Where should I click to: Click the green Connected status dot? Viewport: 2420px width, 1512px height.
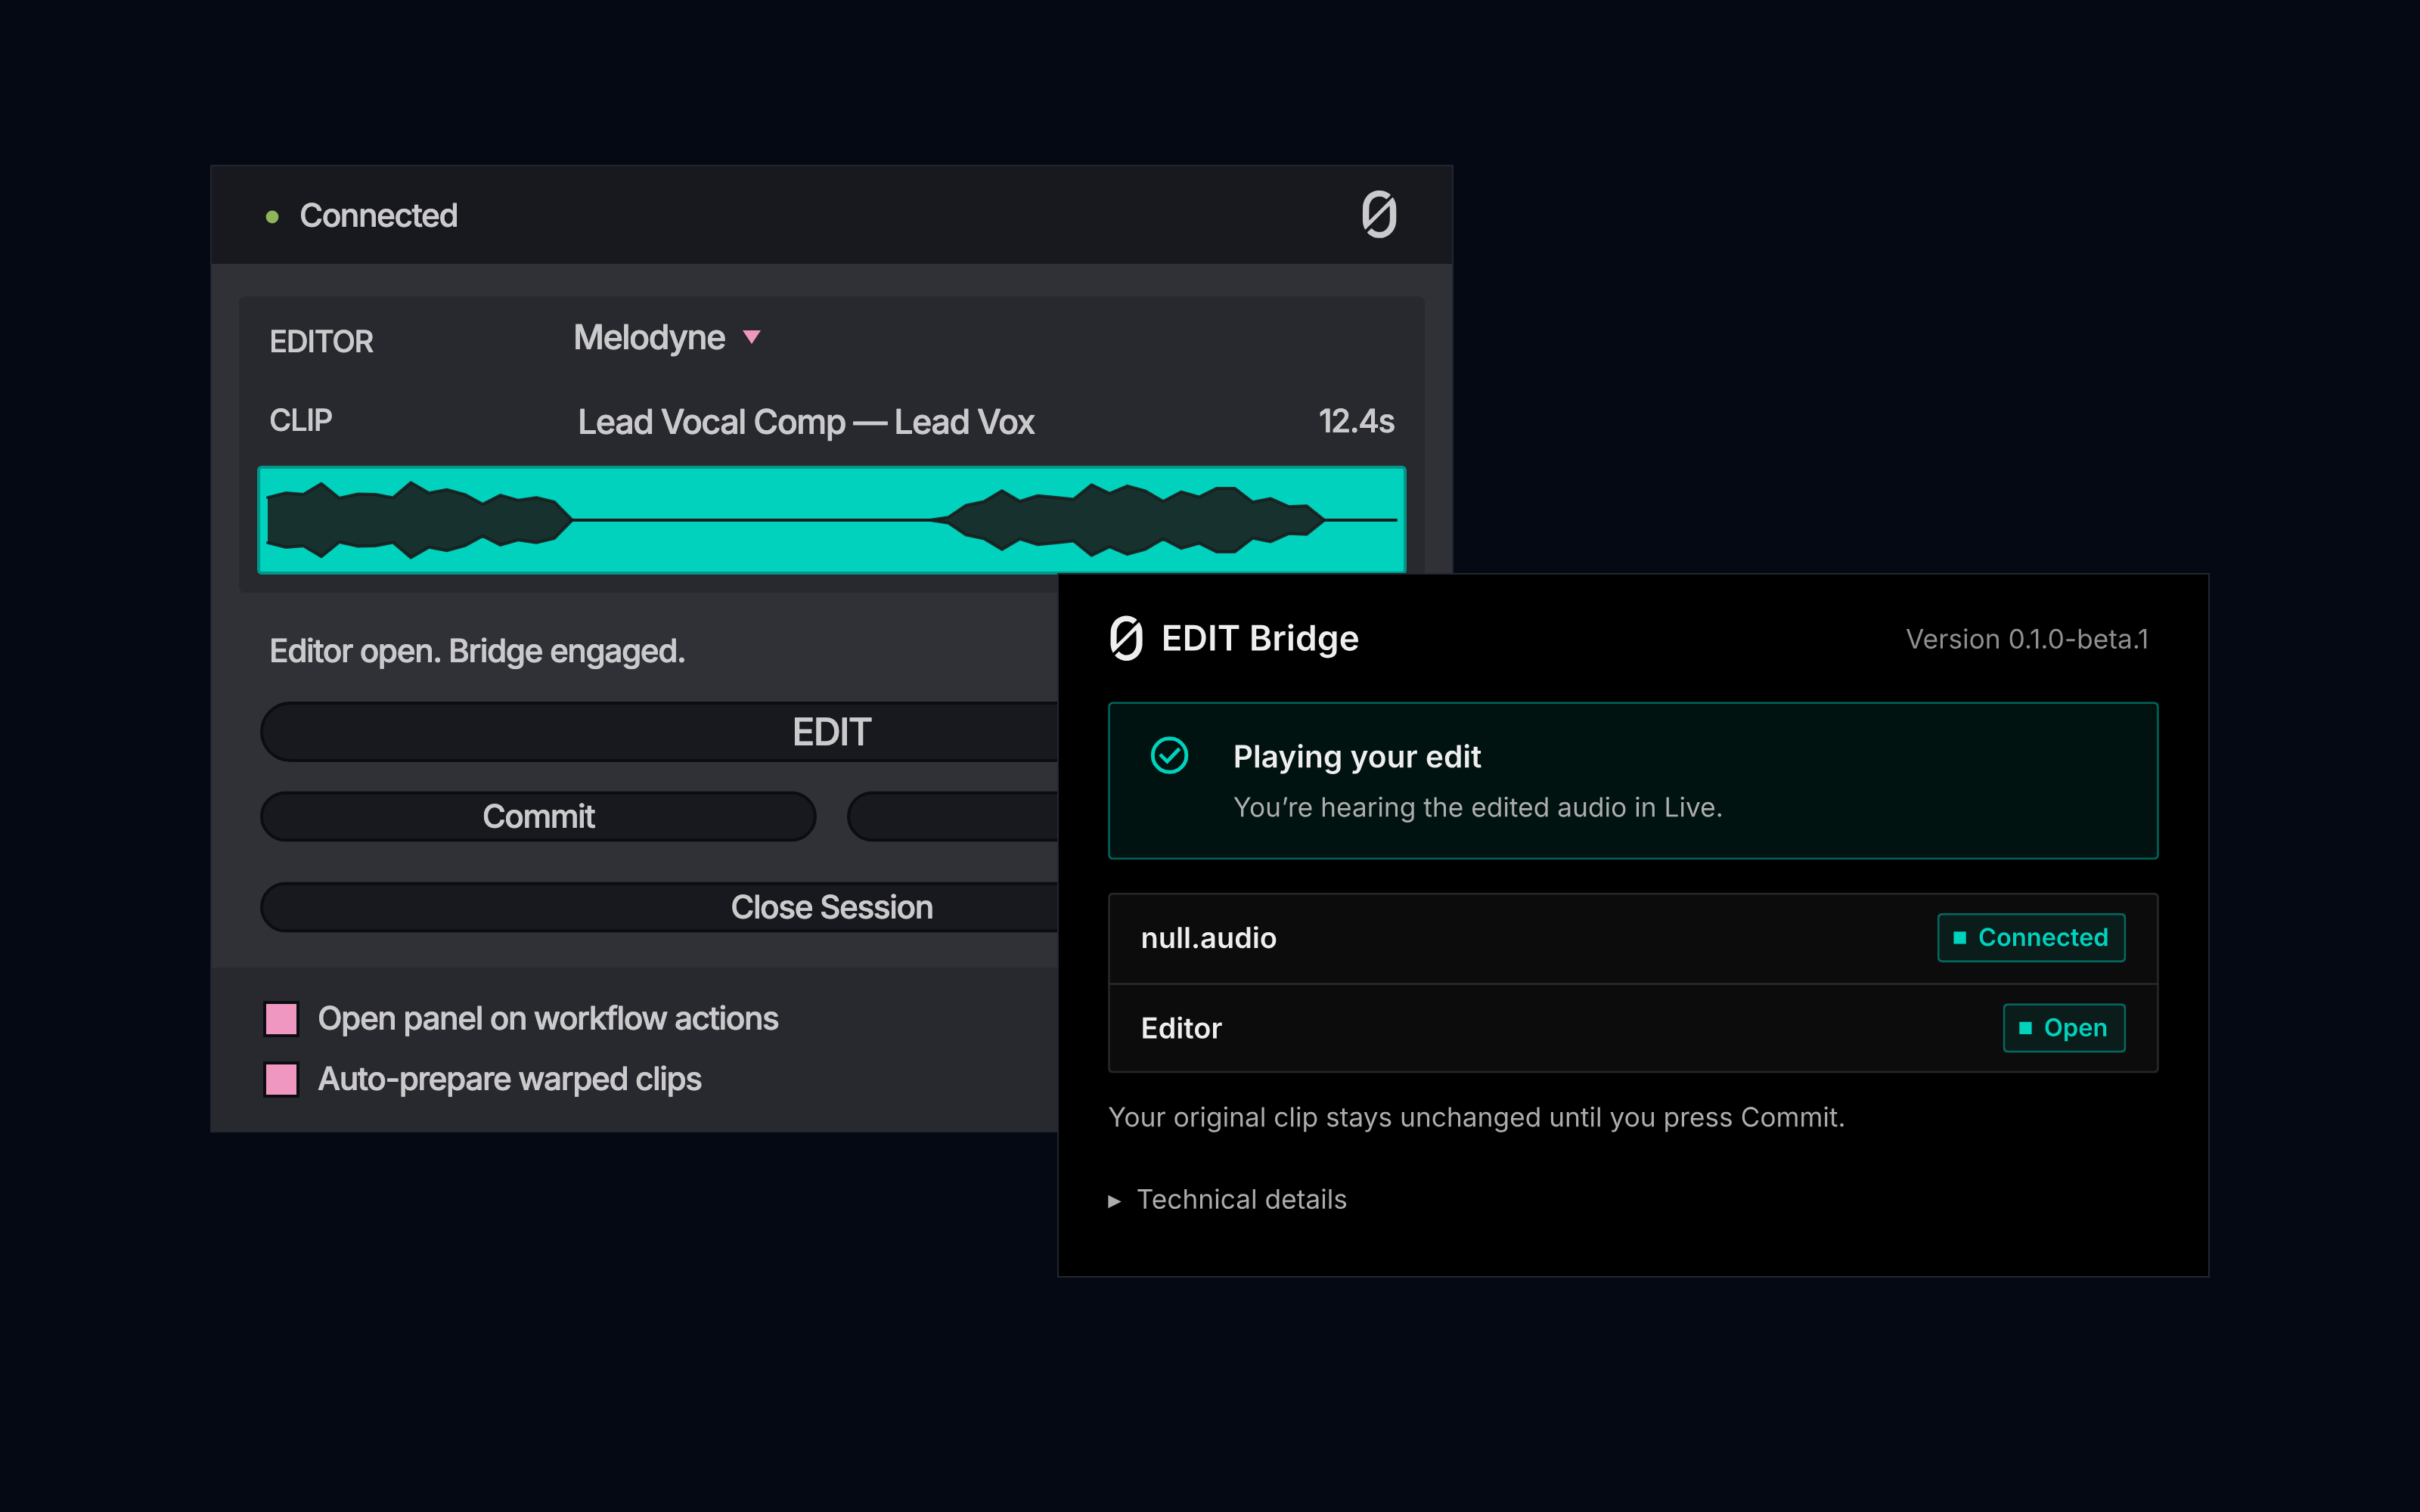(x=272, y=216)
